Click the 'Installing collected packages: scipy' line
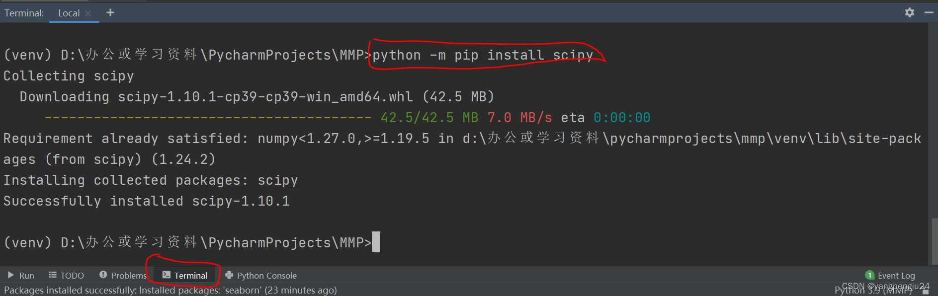Image resolution: width=938 pixels, height=296 pixels. point(151,180)
